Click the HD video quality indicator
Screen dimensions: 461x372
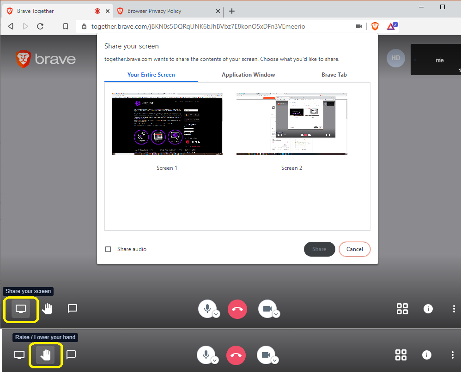pos(396,58)
